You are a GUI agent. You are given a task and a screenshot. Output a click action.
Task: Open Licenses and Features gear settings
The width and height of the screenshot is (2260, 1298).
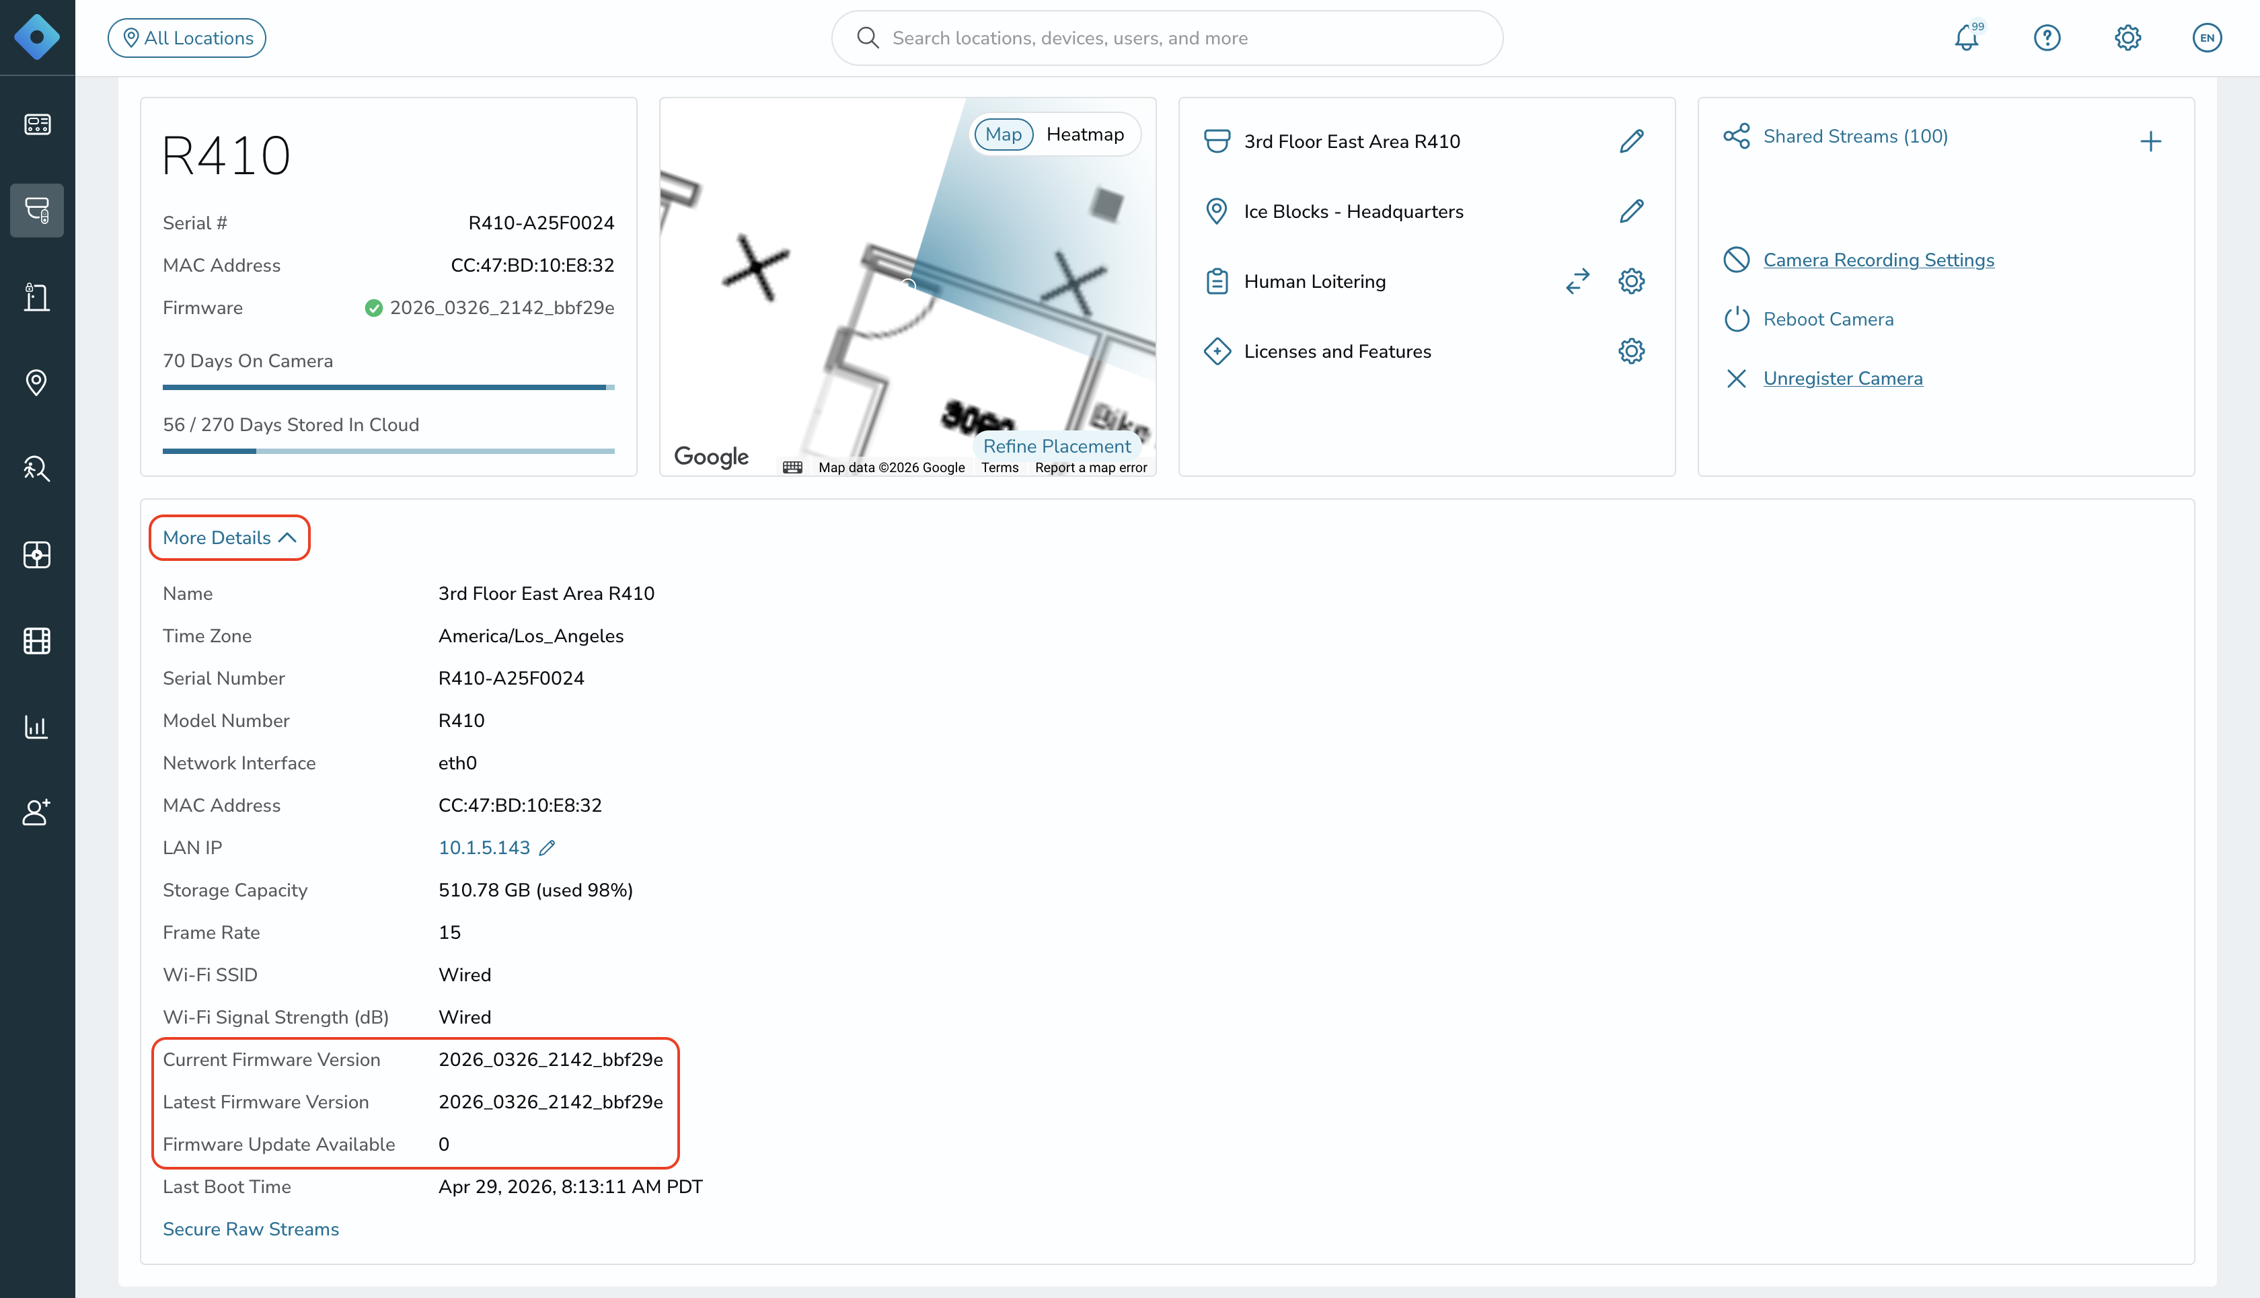pos(1632,351)
